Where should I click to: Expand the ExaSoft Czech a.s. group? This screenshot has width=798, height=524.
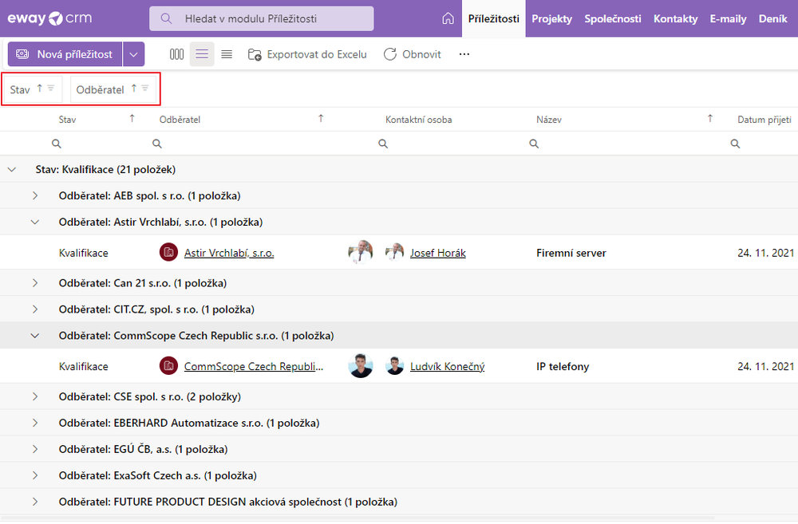pos(34,475)
